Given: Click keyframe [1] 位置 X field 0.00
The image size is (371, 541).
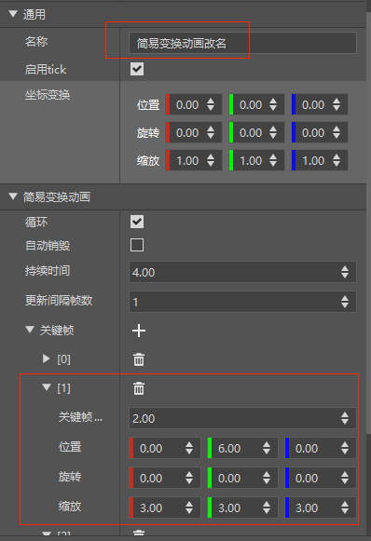Looking at the screenshot, I should (165, 448).
